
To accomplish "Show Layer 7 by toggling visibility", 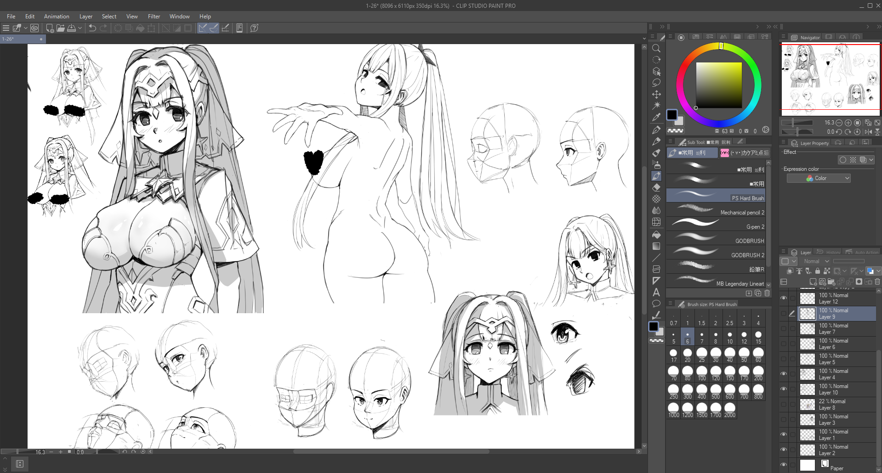I will point(784,329).
